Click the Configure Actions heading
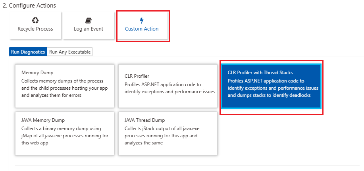The width and height of the screenshot is (364, 171). pyautogui.click(x=29, y=6)
